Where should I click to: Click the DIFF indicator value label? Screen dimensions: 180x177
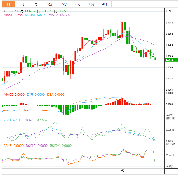36,95
